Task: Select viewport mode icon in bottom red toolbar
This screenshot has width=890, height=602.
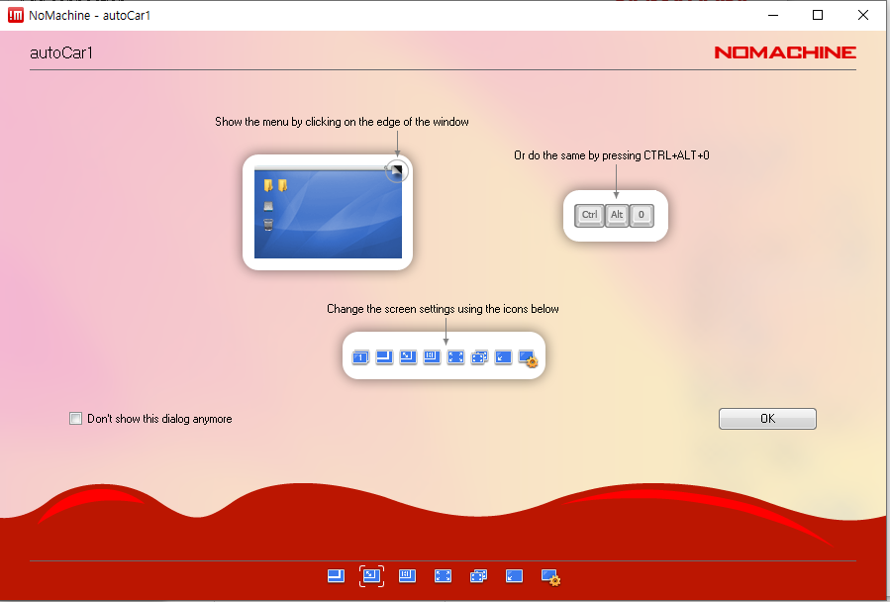Action: pos(336,575)
